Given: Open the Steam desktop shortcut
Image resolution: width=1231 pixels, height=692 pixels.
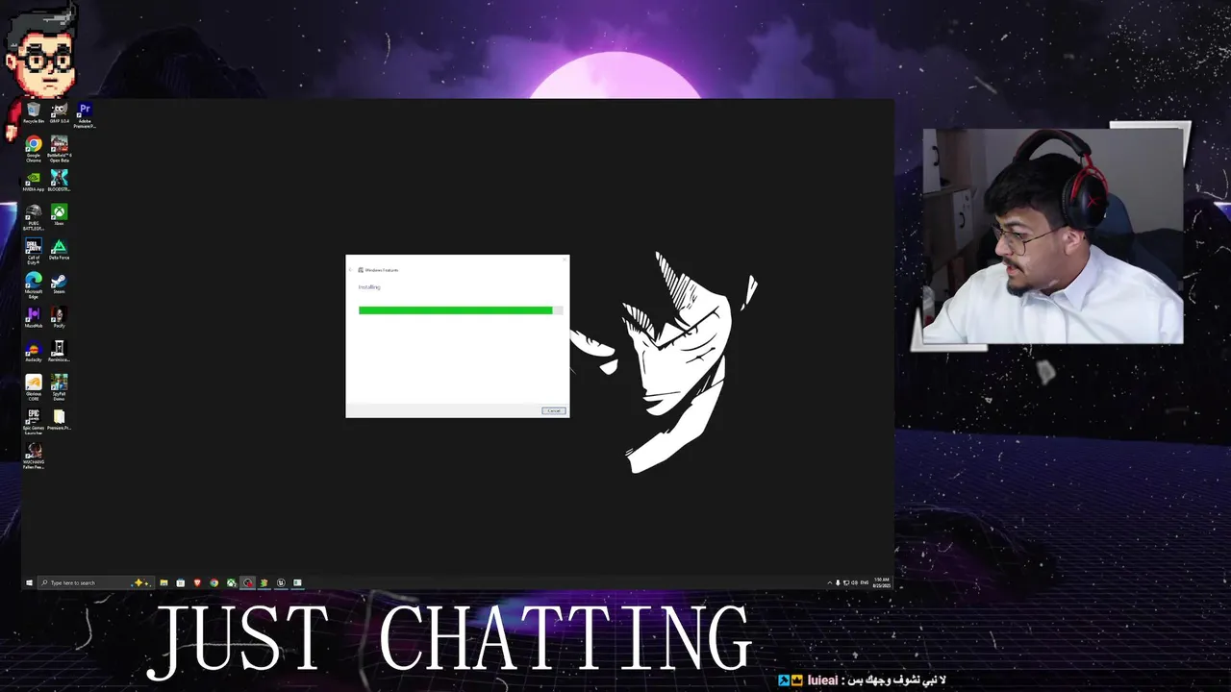Looking at the screenshot, I should pos(60,283).
